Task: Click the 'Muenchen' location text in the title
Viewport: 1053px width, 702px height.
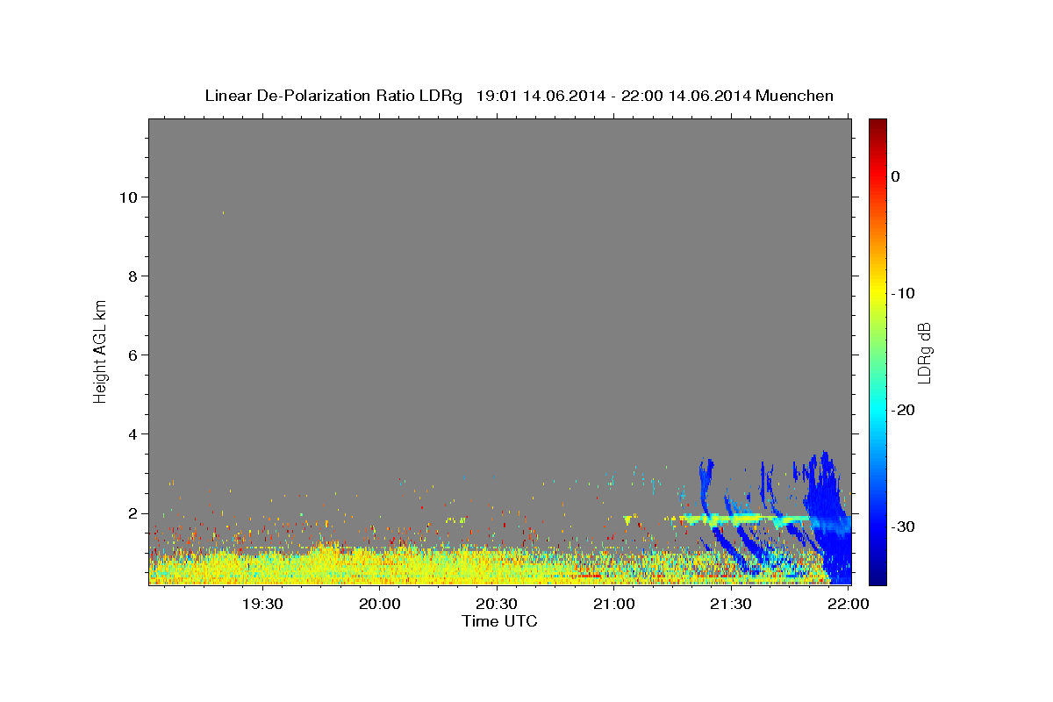Action: pos(796,96)
